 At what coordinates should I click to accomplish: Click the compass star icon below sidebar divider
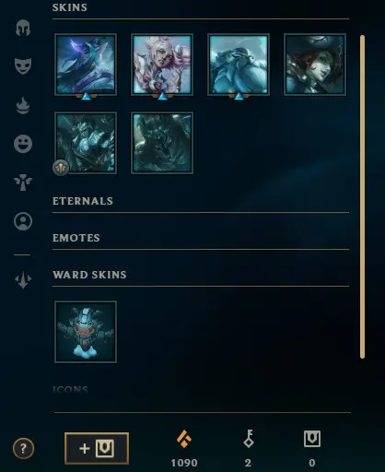tap(23, 279)
